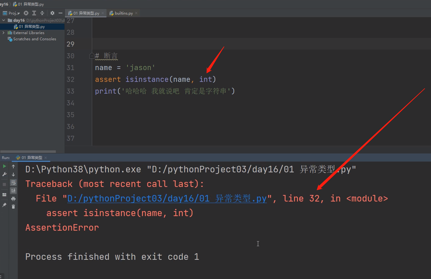
Task: Collapse all nodes in Project panel
Action: tap(42, 13)
